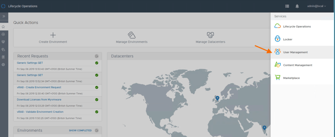Click the Create Environment plus sidebar icon

pyautogui.click(x=3, y=34)
